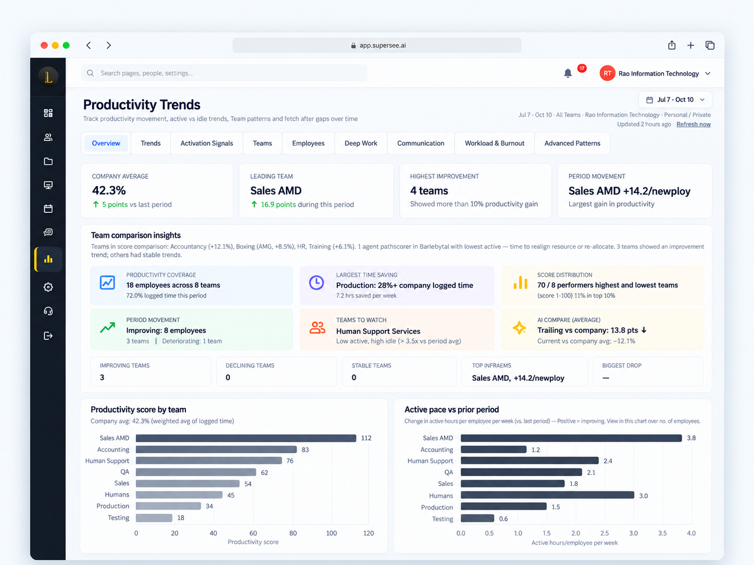Image resolution: width=754 pixels, height=565 pixels.
Task: Switch to the Communication tab
Action: pyautogui.click(x=421, y=143)
